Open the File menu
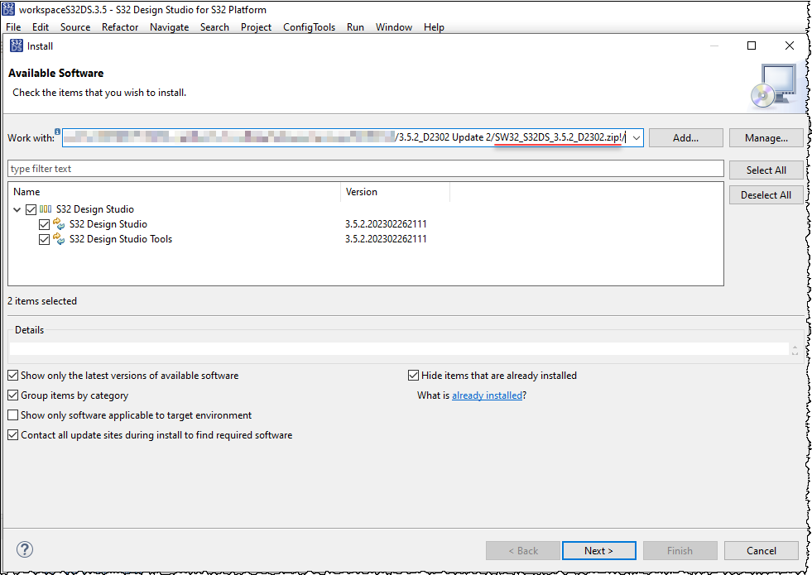The image size is (812, 575). point(13,27)
